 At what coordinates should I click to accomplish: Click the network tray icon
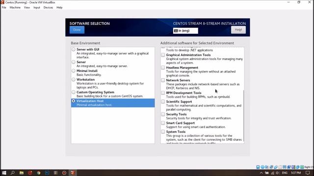tap(272, 173)
